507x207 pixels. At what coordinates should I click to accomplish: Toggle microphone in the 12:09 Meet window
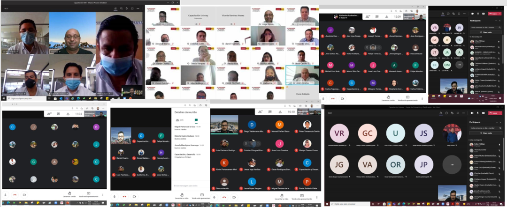(323, 98)
